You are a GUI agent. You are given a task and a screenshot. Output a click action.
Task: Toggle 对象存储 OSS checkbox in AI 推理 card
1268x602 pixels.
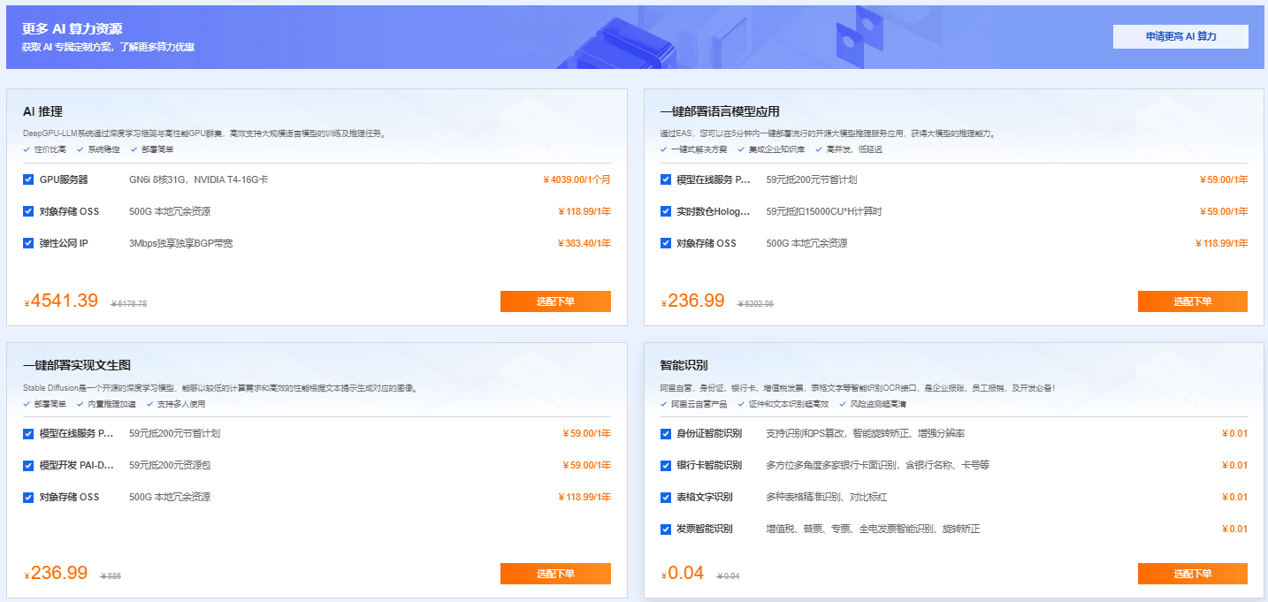[x=28, y=211]
